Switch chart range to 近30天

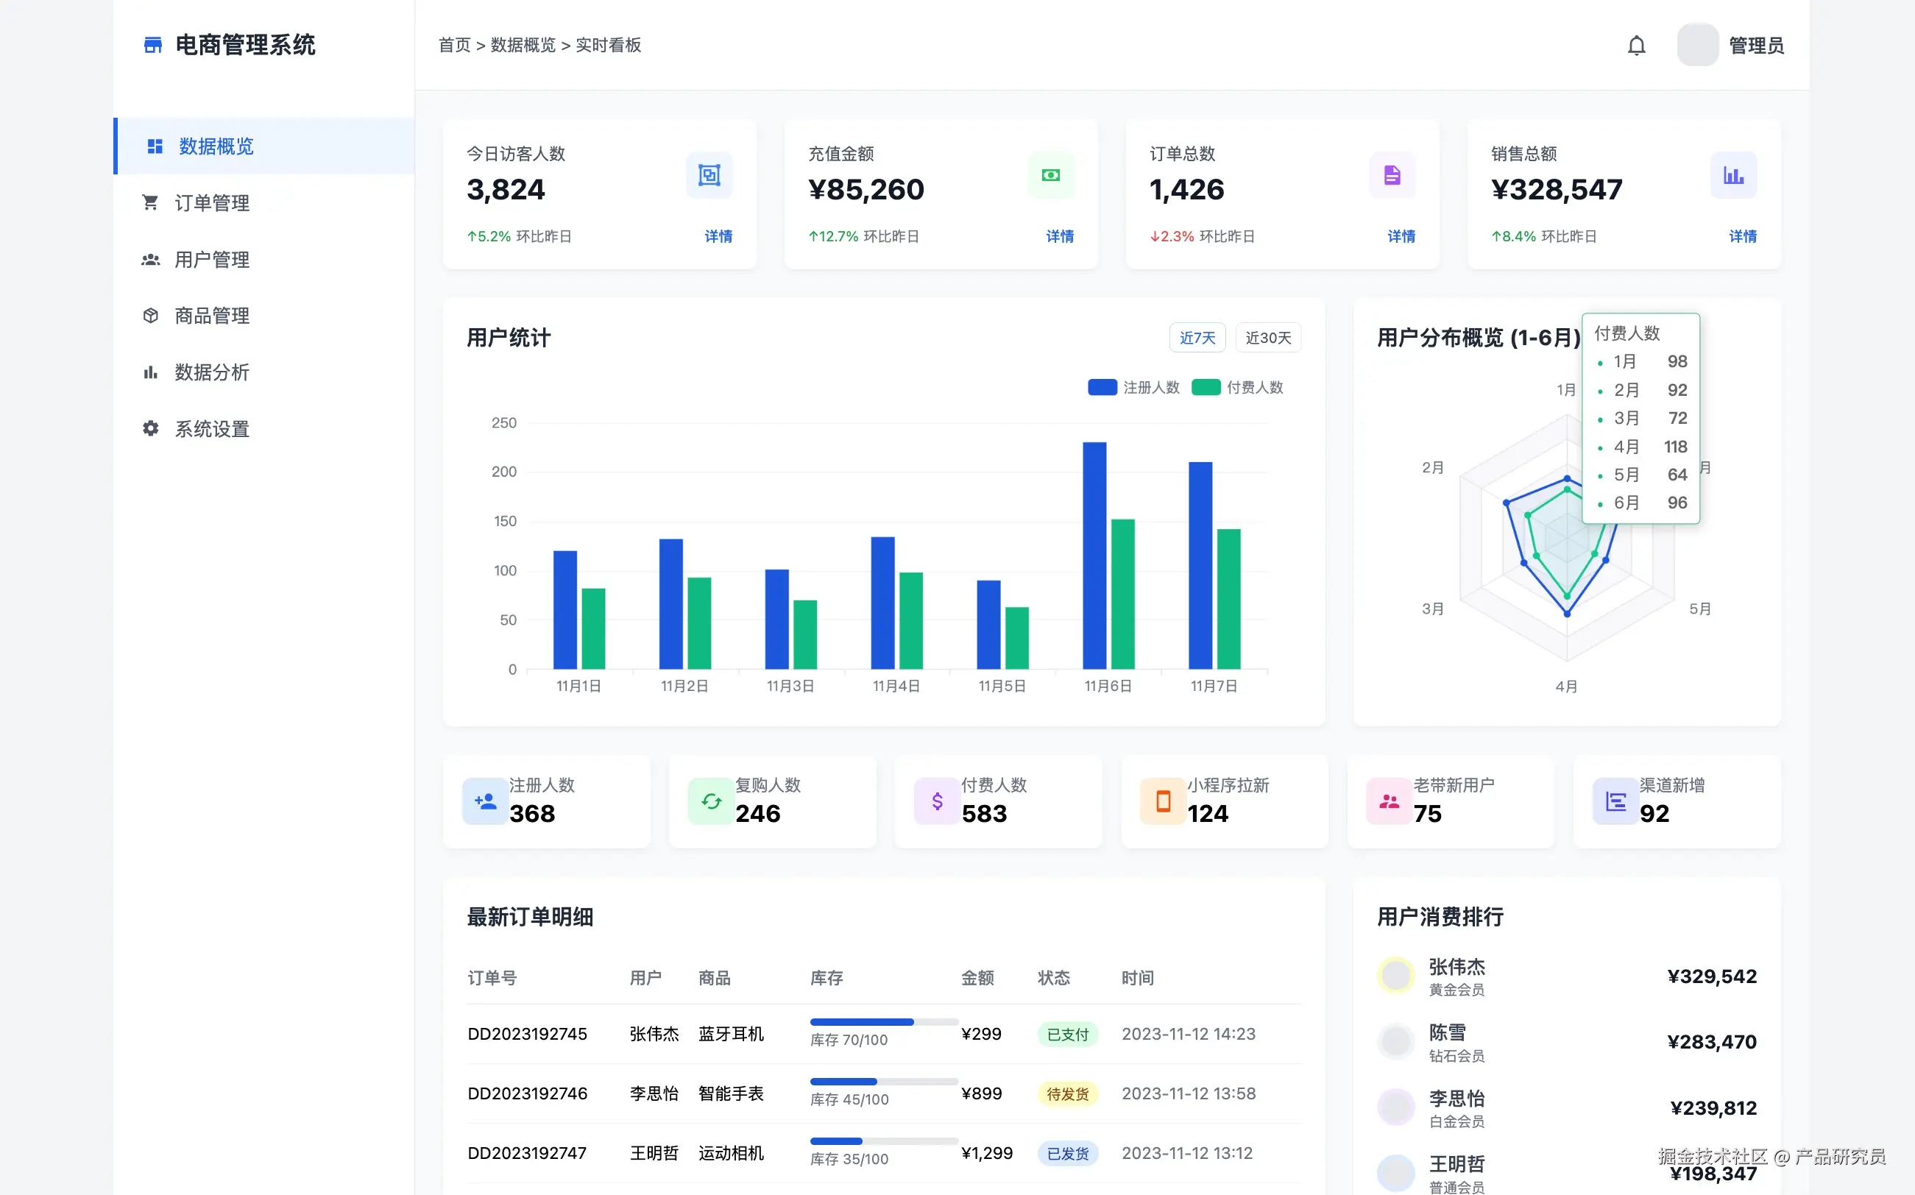pyautogui.click(x=1267, y=338)
